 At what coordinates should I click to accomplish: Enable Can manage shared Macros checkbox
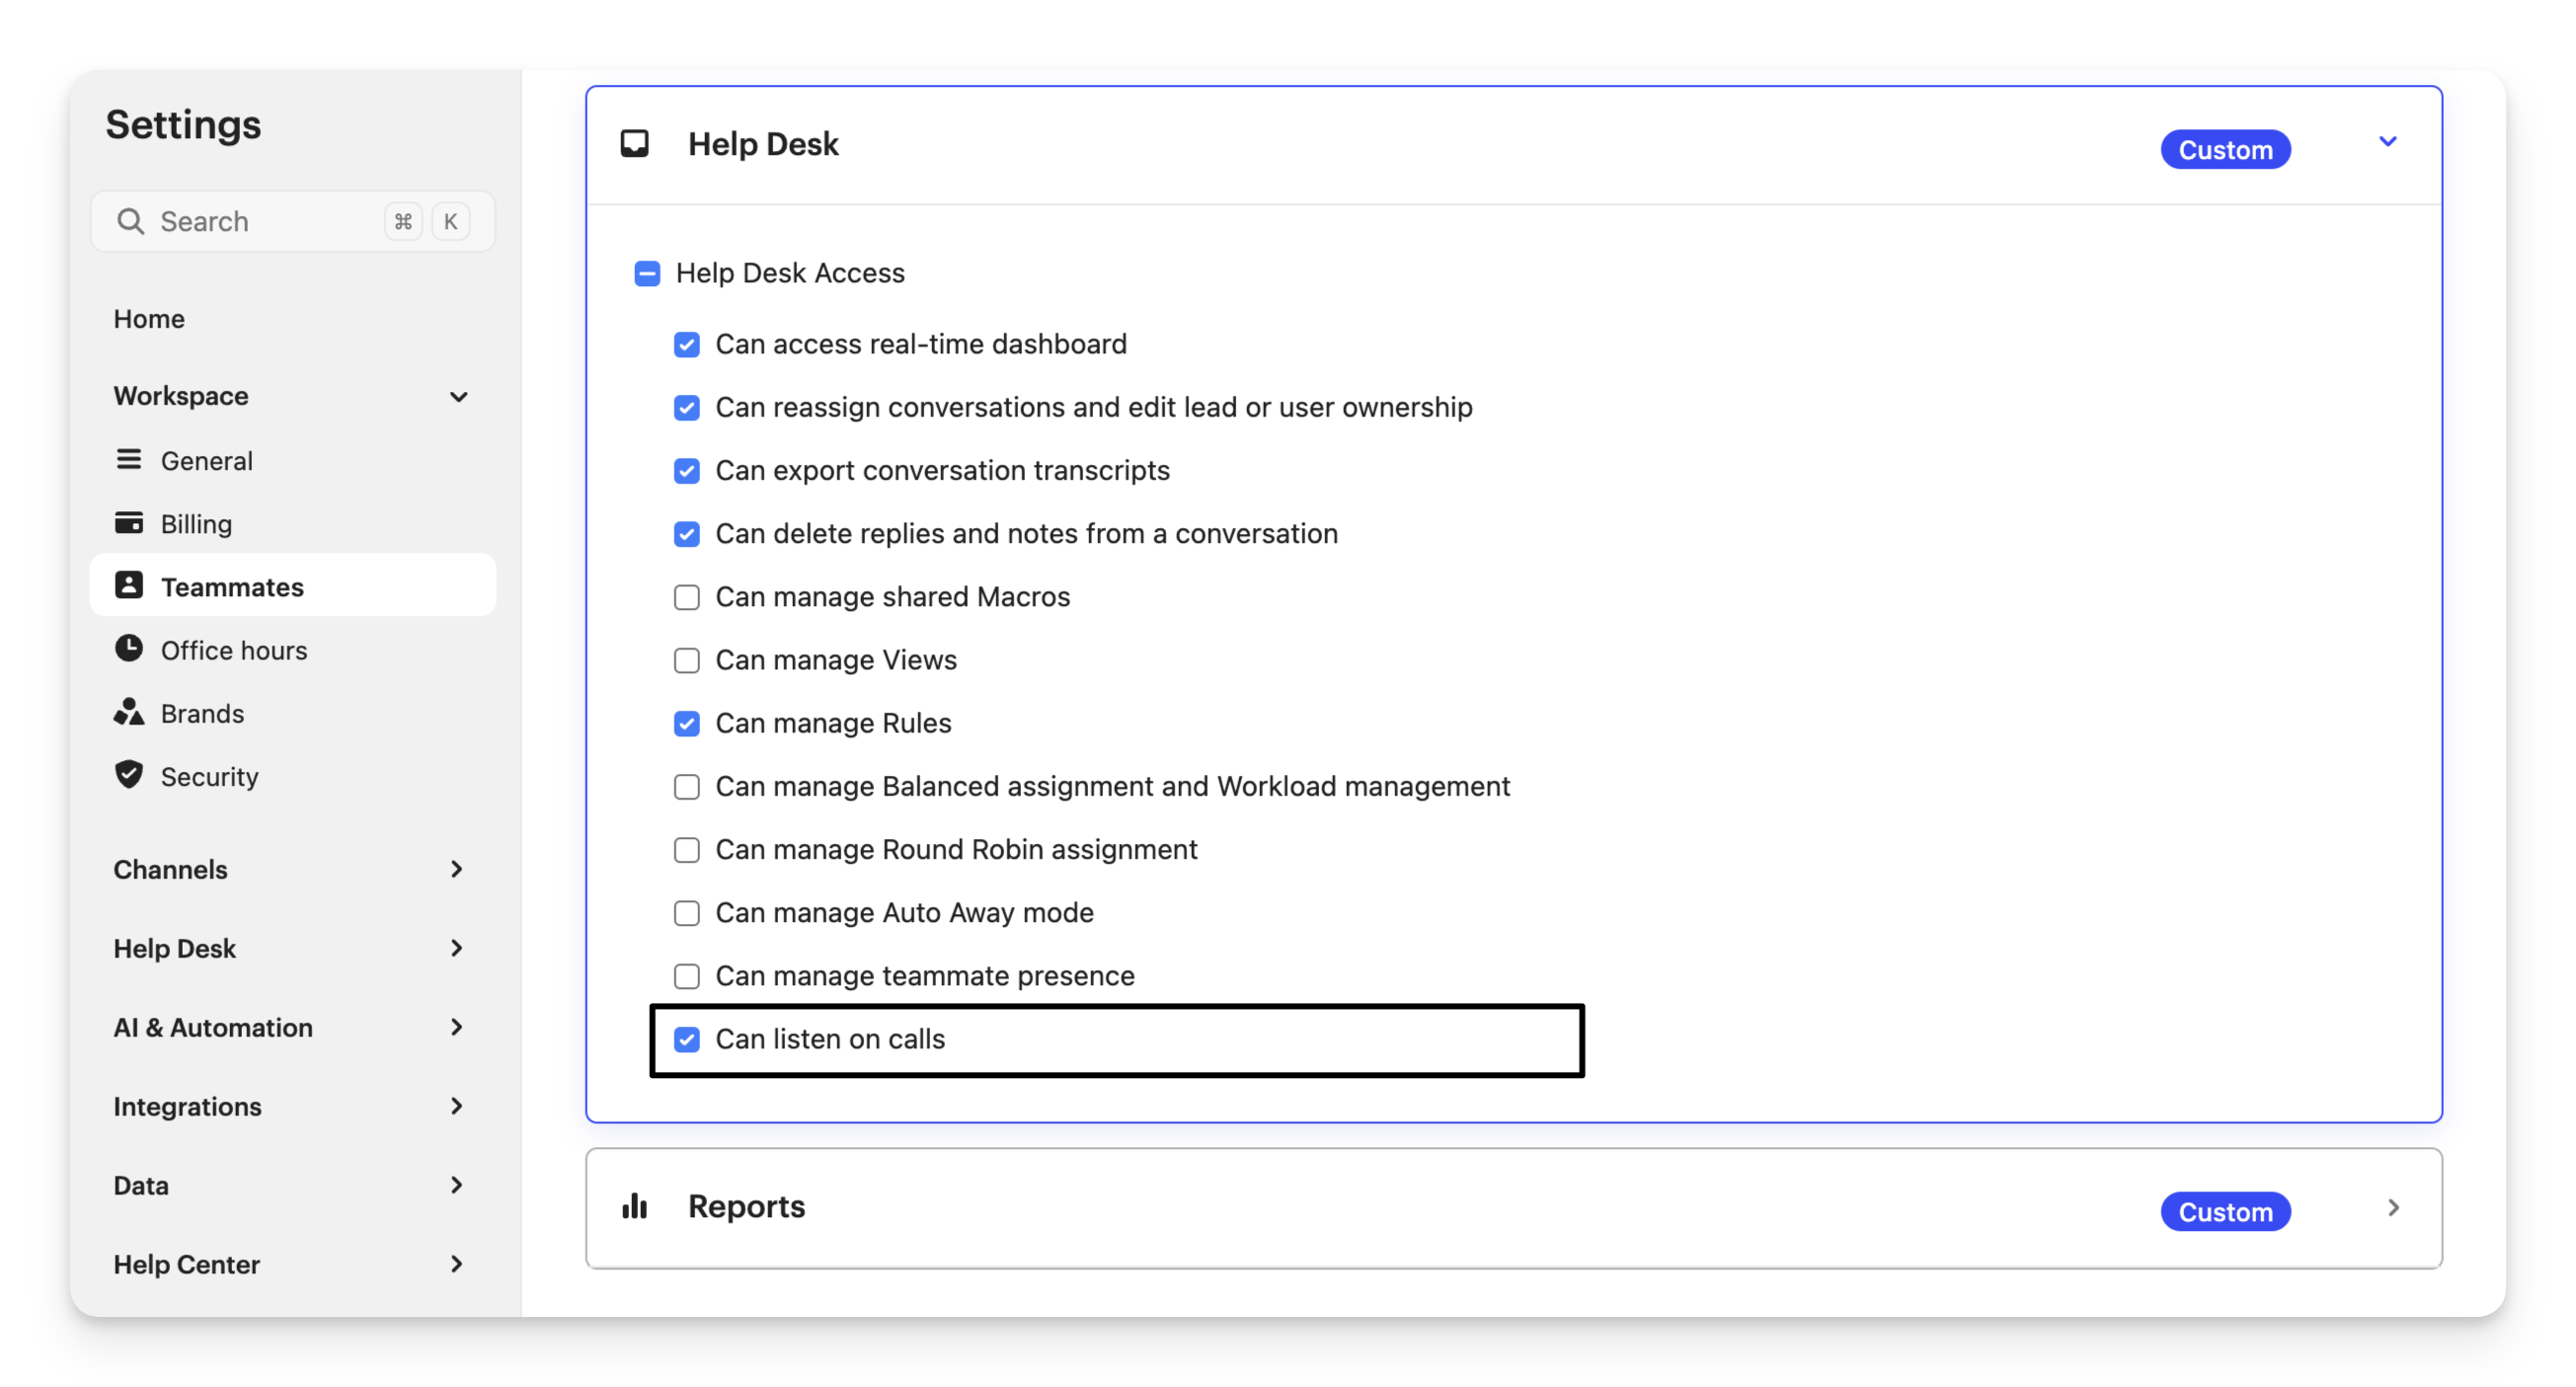(x=686, y=597)
